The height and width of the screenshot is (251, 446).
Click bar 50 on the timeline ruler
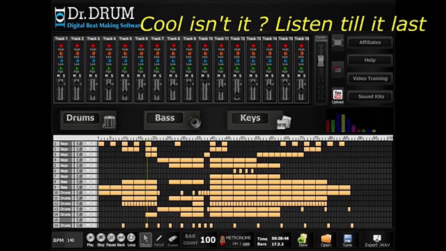tap(243, 138)
